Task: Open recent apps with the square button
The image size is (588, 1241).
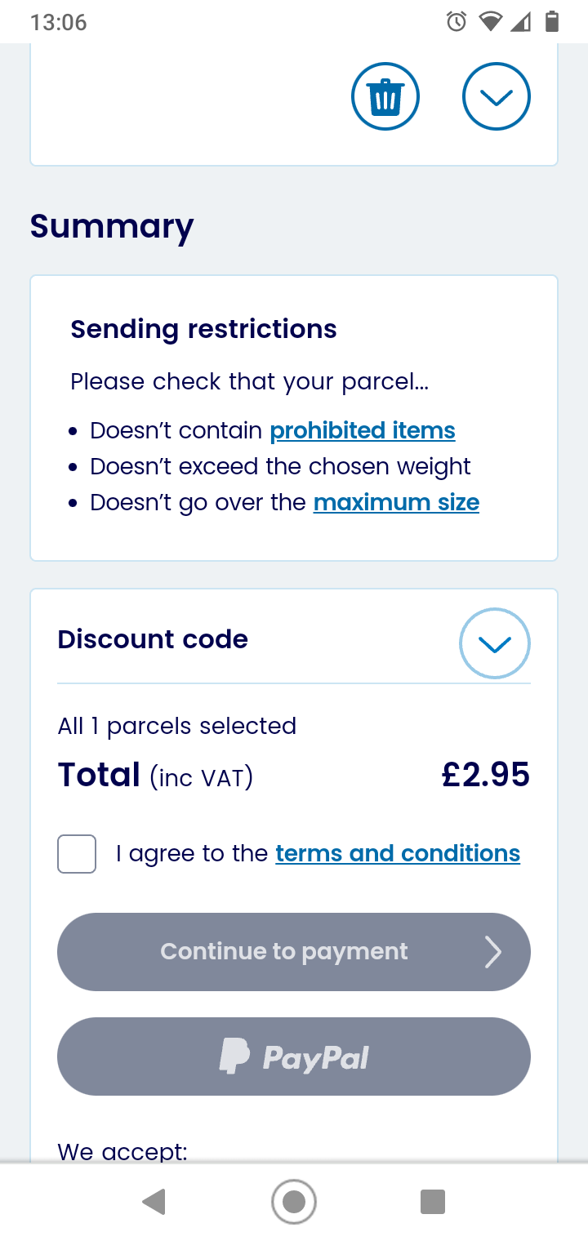Action: [433, 1202]
